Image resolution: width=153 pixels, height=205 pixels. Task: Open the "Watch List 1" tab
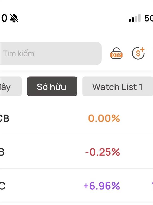coord(117,87)
